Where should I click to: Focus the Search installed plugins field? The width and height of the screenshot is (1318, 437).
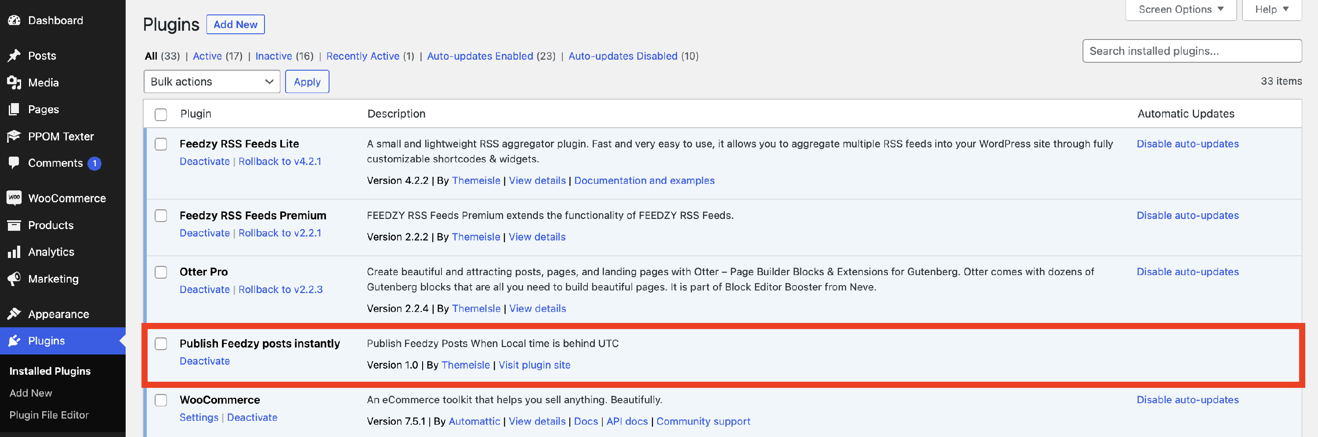pyautogui.click(x=1191, y=51)
